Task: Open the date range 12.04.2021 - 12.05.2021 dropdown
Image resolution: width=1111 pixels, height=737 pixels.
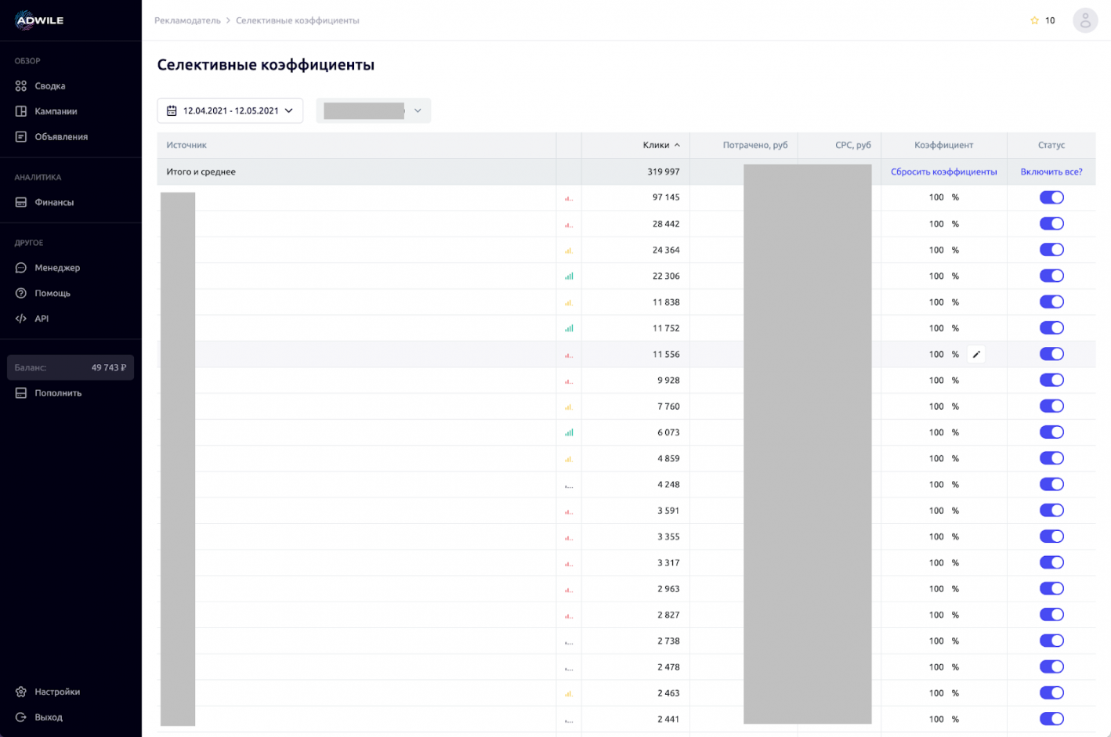Action: click(230, 111)
